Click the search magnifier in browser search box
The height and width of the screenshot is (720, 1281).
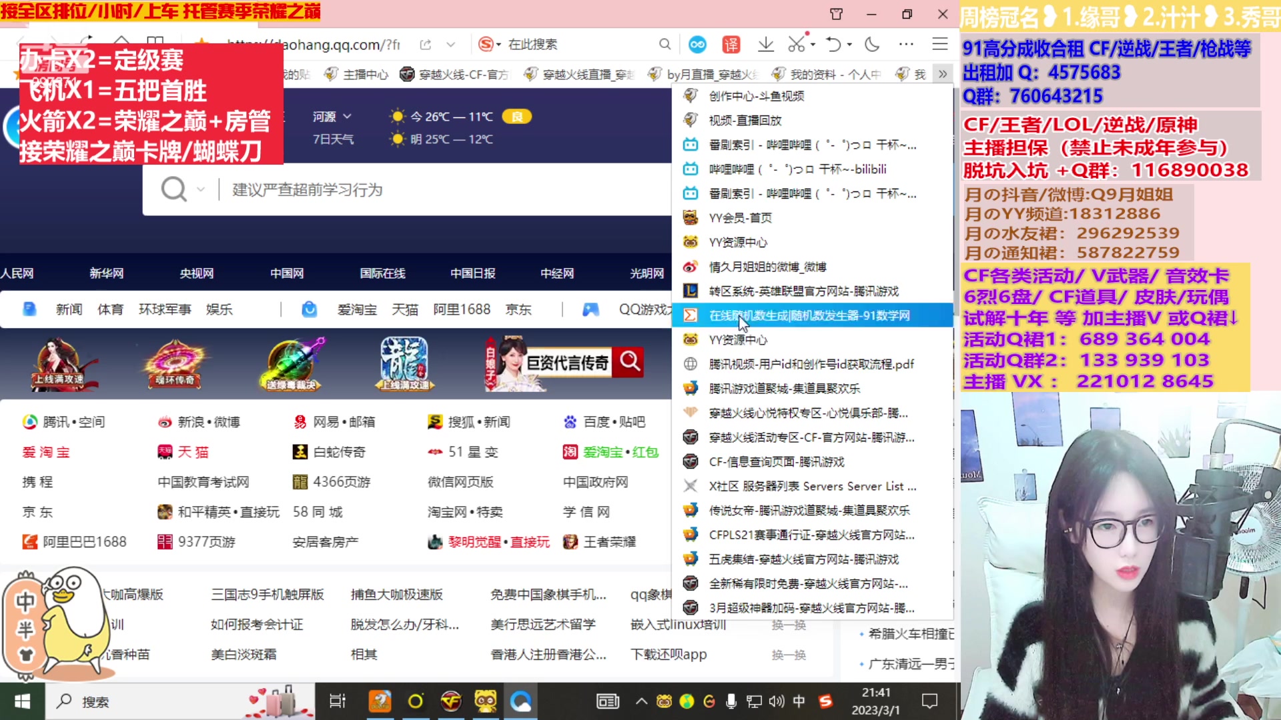point(665,44)
